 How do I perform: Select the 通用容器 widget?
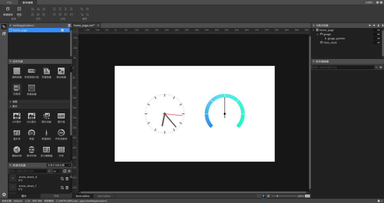17,73
